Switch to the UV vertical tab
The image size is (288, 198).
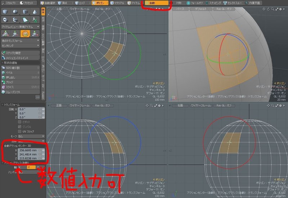coord(43,86)
